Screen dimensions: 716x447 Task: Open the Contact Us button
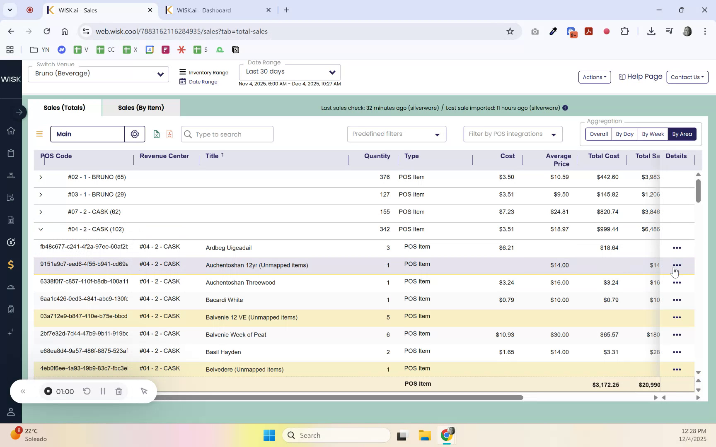point(687,77)
